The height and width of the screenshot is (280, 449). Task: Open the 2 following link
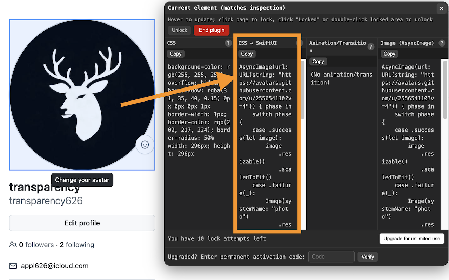(x=77, y=245)
